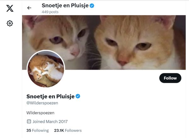The width and height of the screenshot is (189, 138).
Task: Click the @Wilderspoezen handle
Action: 42,103
